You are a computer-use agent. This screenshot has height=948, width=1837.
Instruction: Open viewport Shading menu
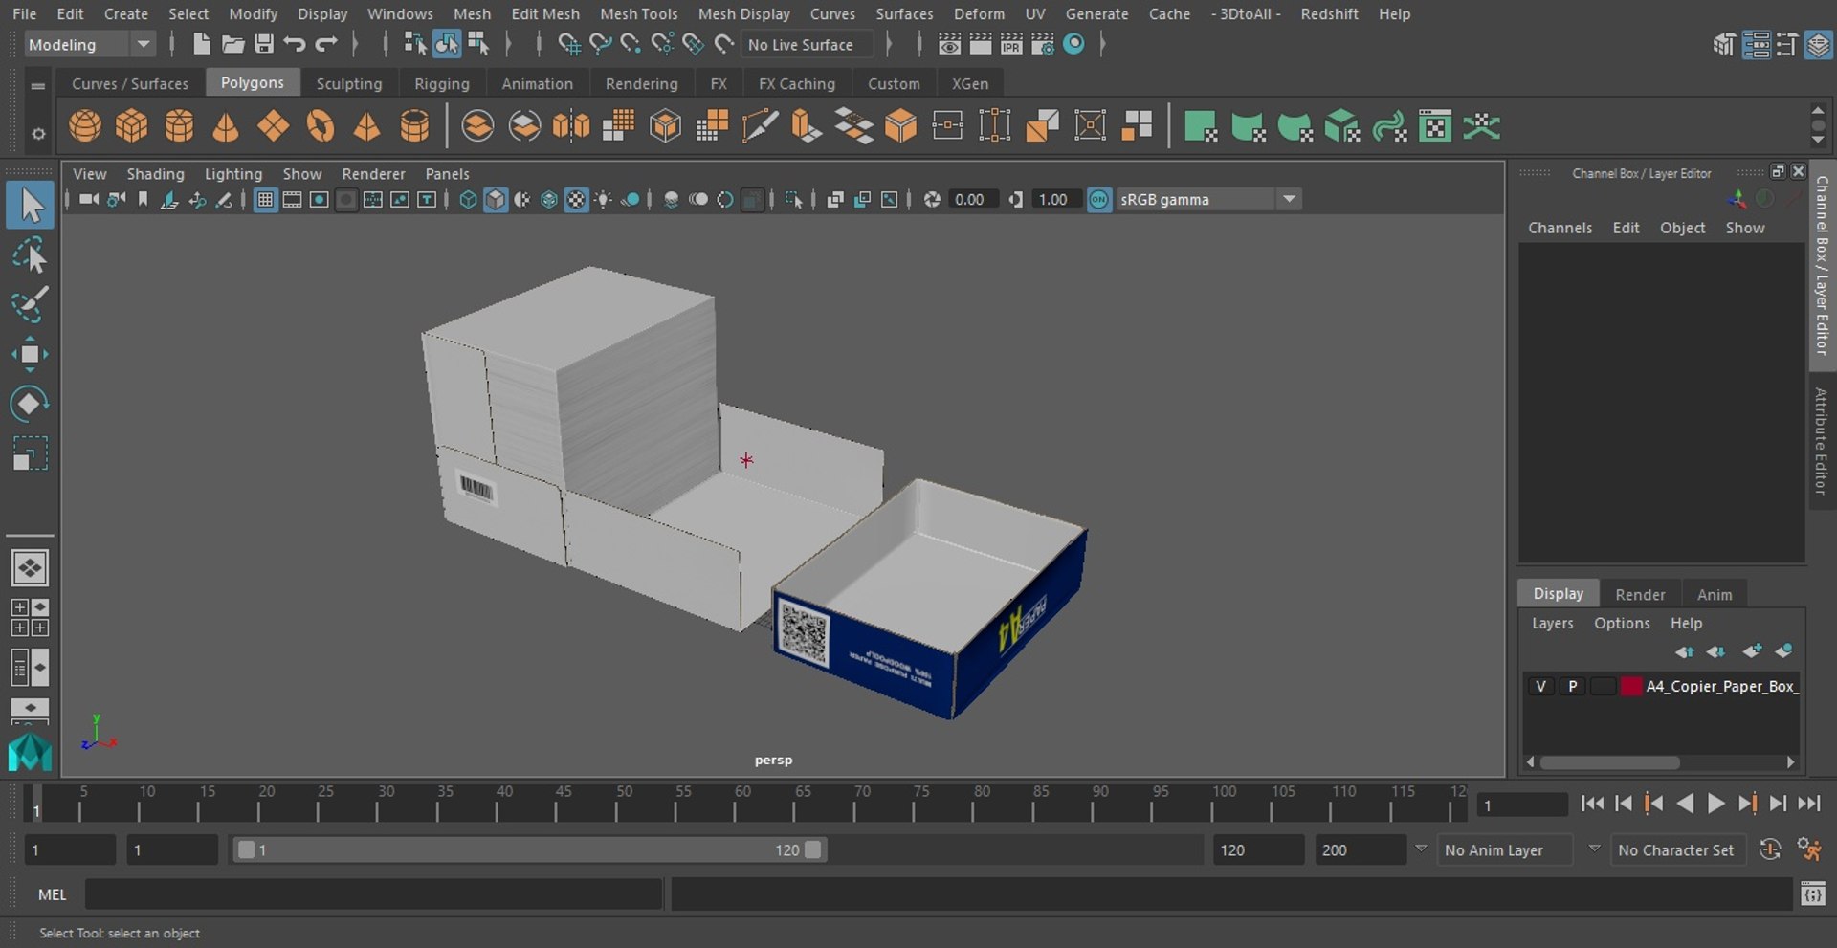pyautogui.click(x=155, y=173)
